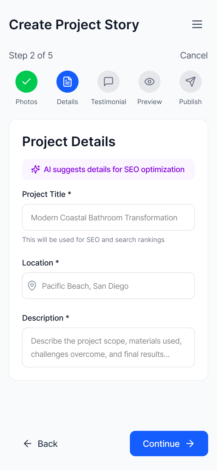Select the Preview step label
Viewport: 217px width, 470px height.
coord(149,102)
